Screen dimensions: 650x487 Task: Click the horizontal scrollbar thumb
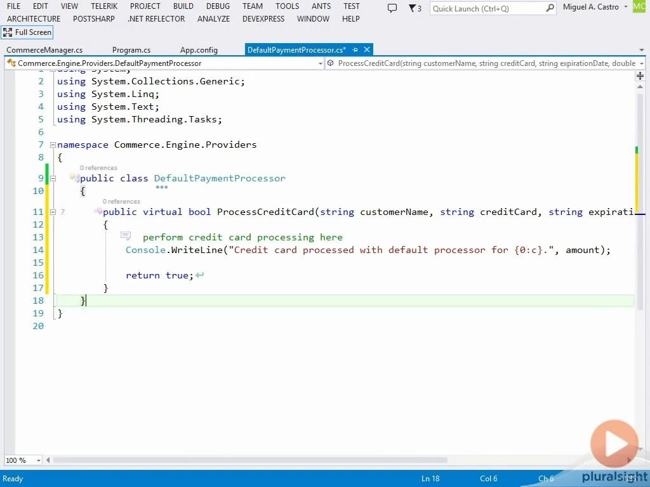pos(250,460)
